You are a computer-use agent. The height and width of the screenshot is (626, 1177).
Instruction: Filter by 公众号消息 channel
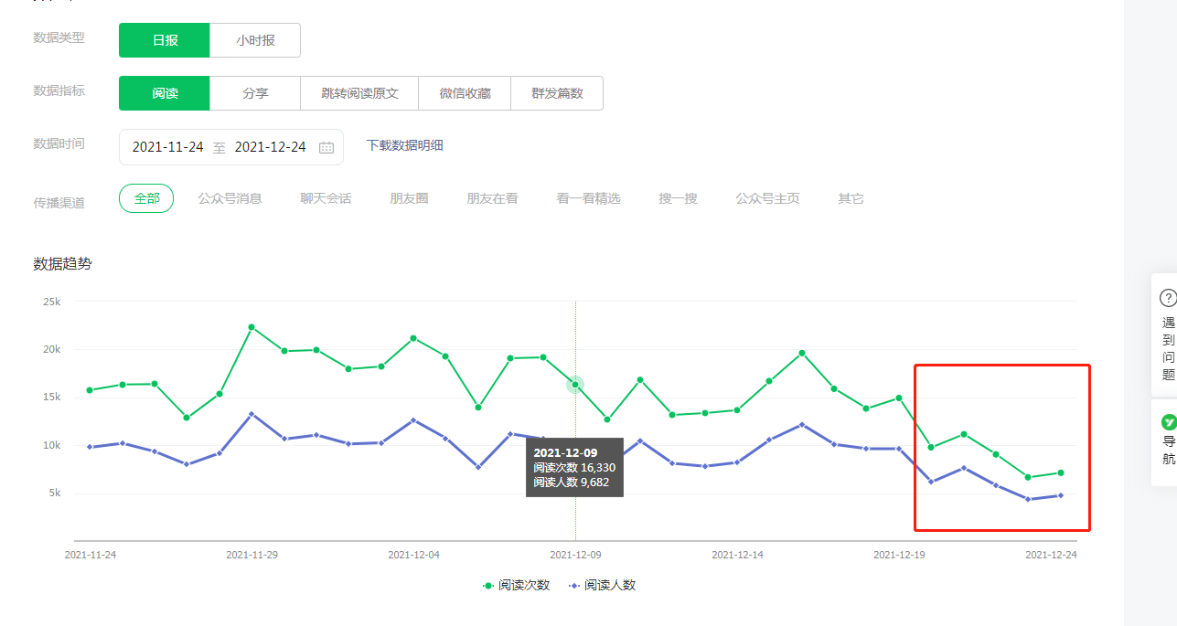click(230, 198)
